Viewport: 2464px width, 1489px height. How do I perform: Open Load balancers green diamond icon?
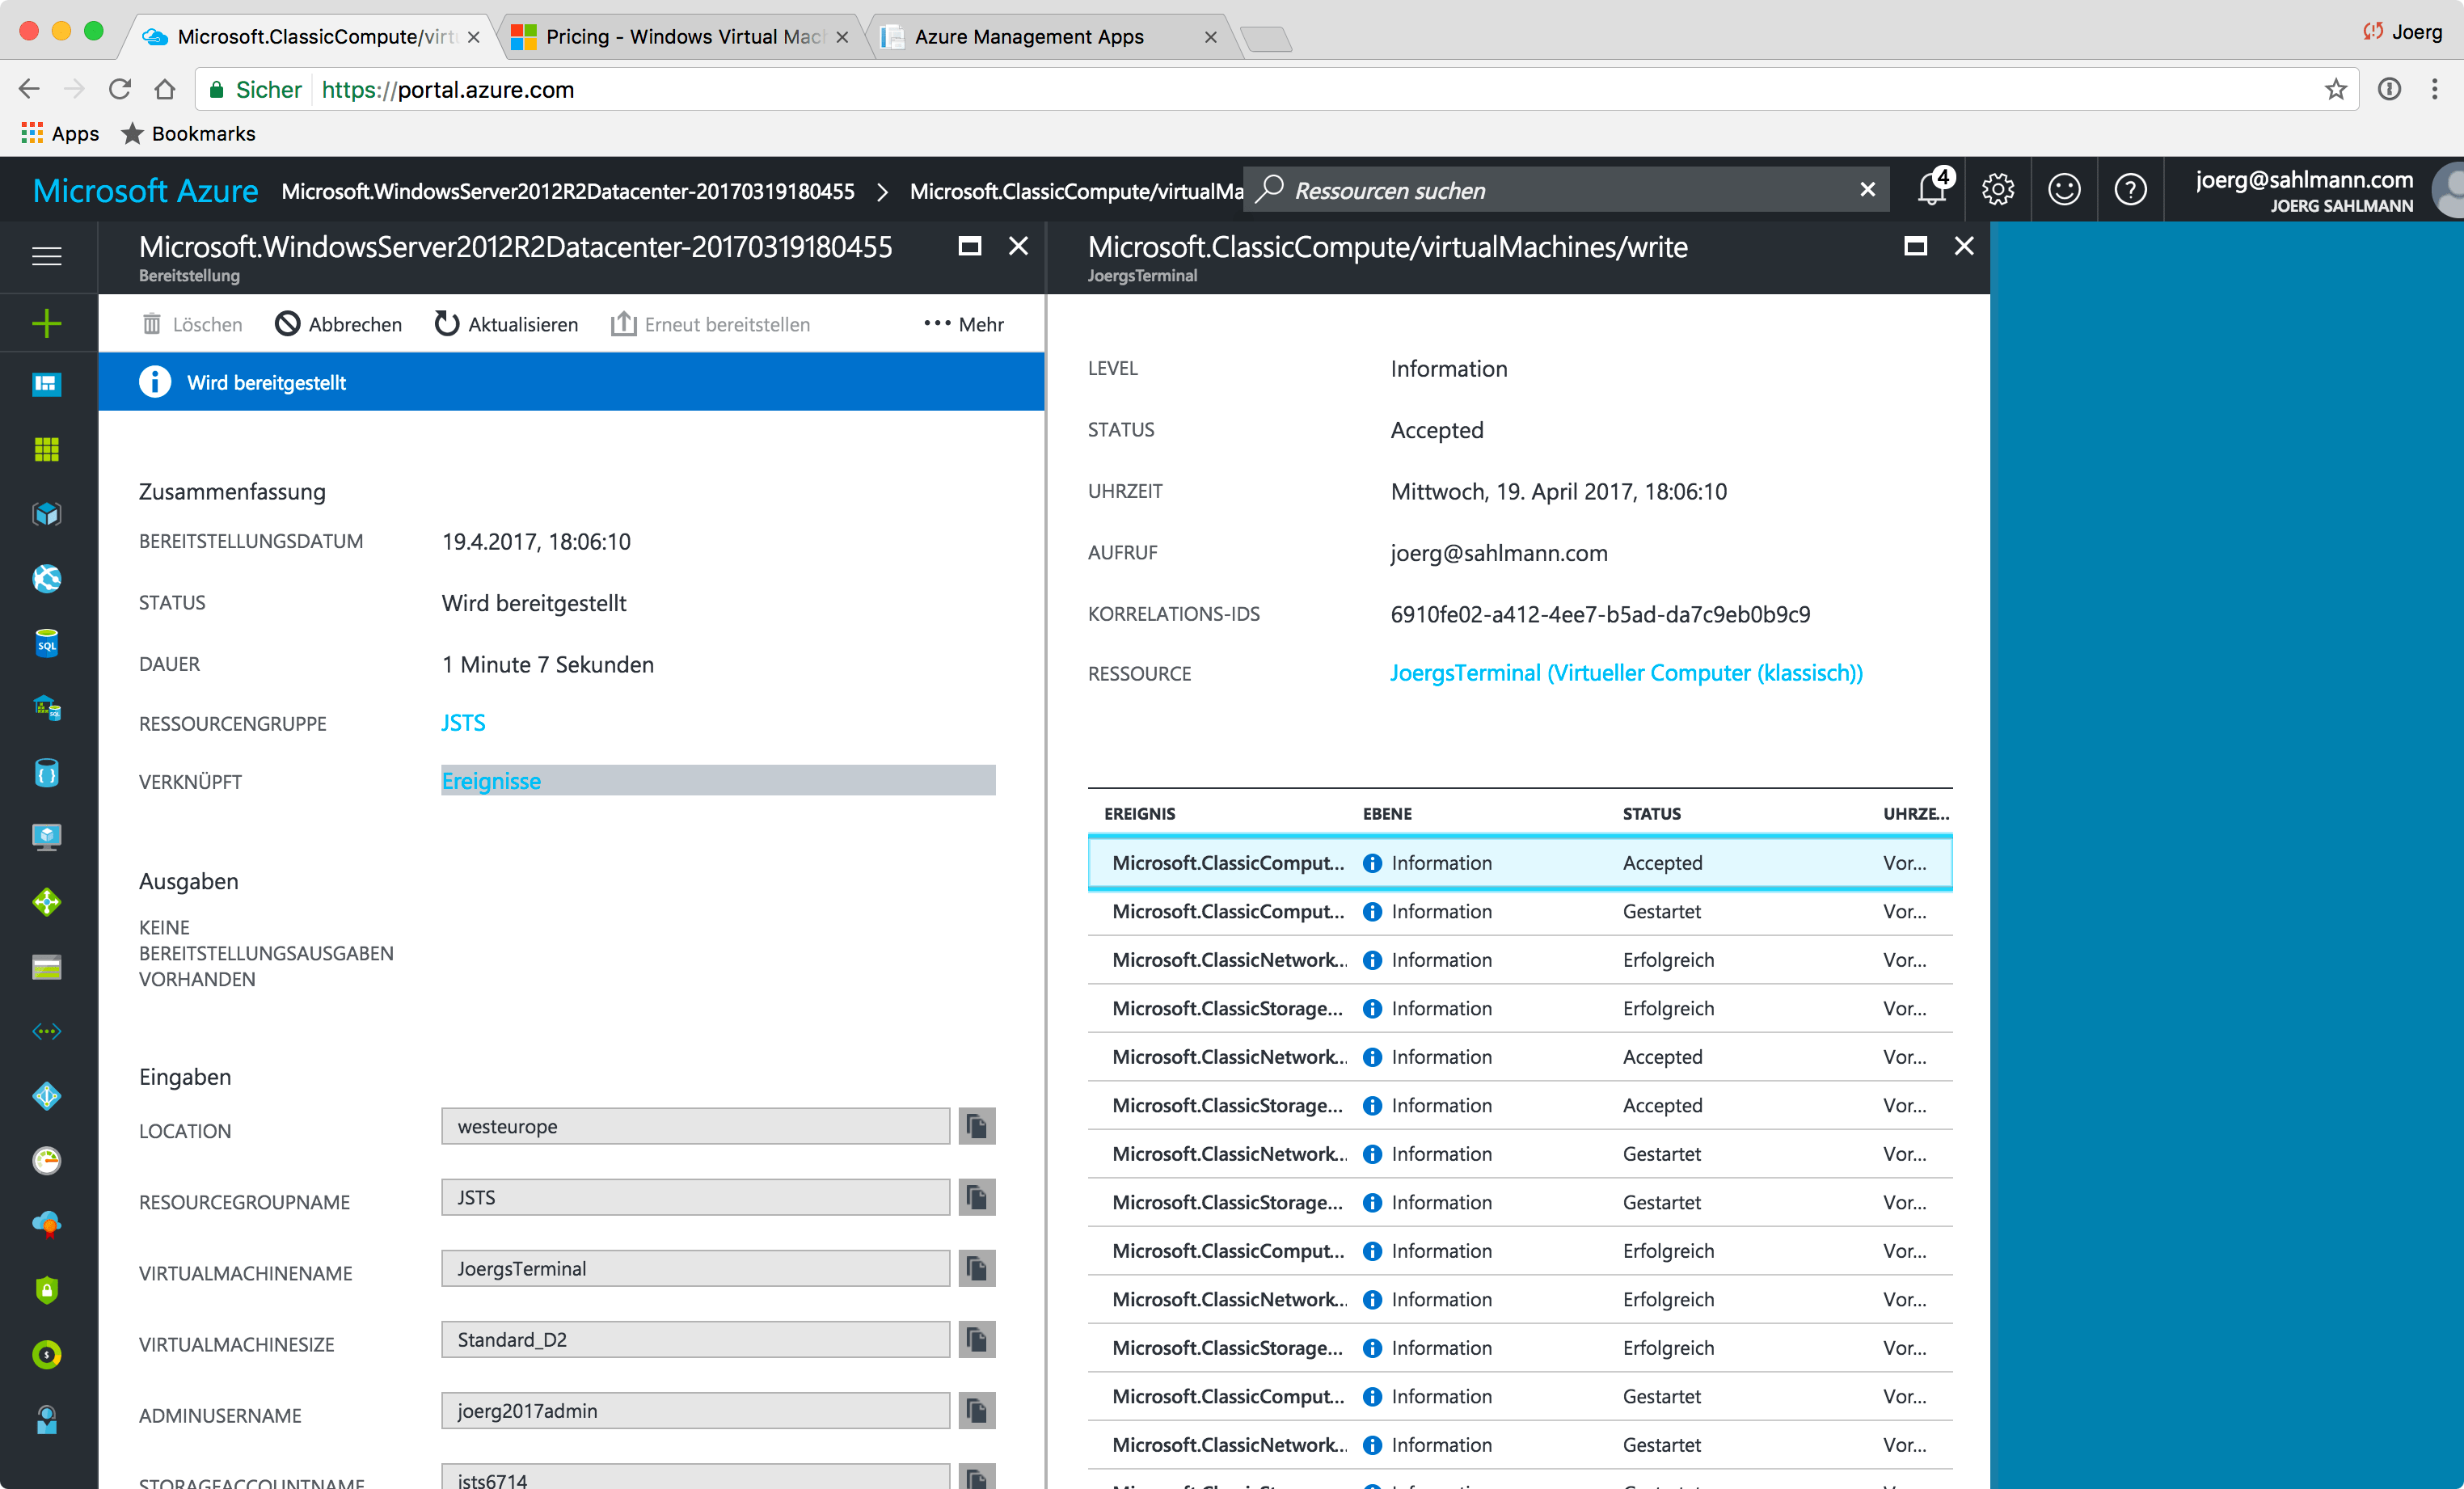[47, 902]
